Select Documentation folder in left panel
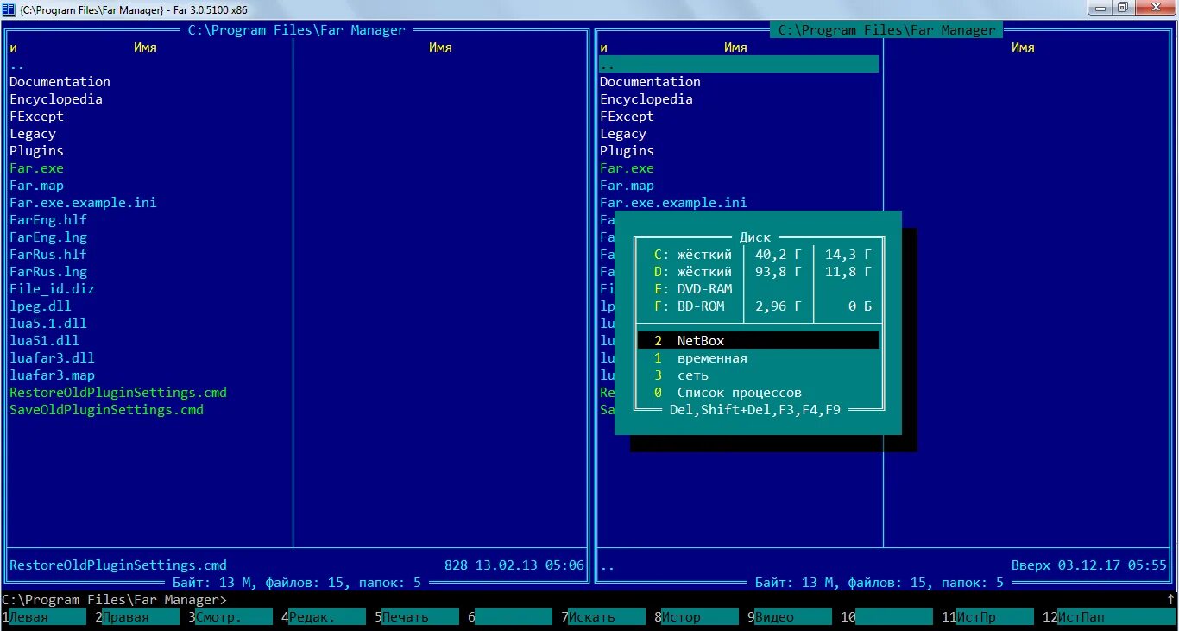Screen dimensions: 1179x631 click(60, 82)
